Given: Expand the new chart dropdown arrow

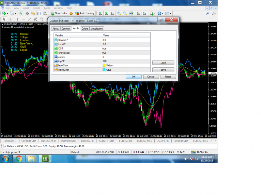Looking at the screenshot, I should 8,13.
